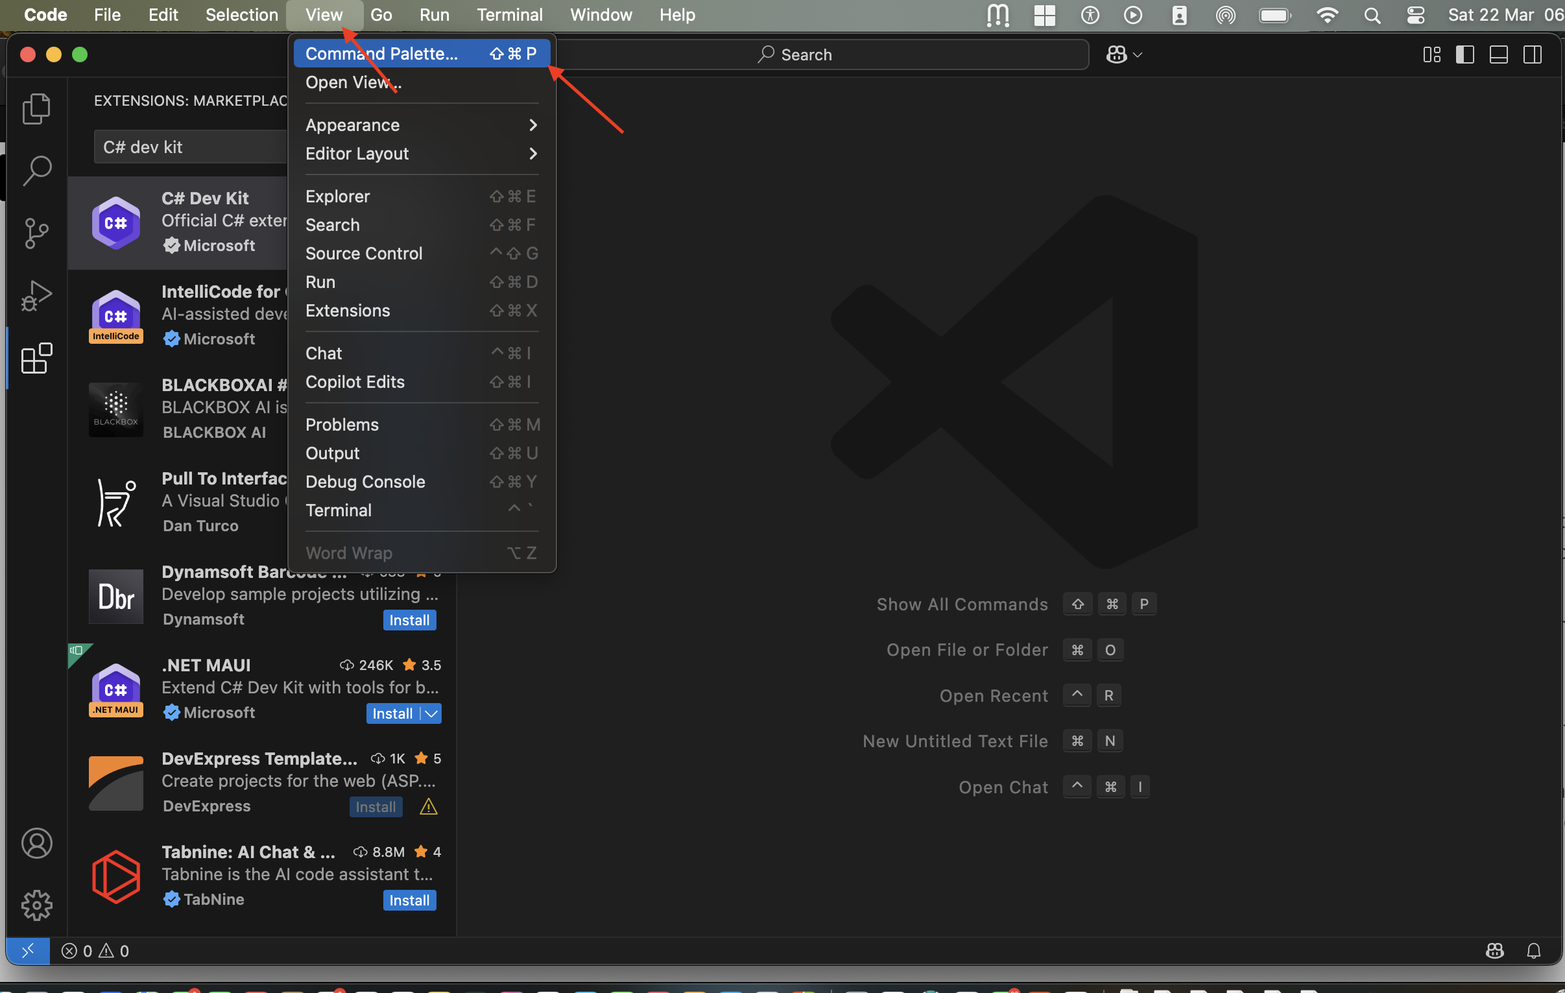The width and height of the screenshot is (1565, 993).
Task: Click the title bar Search field
Action: click(x=822, y=54)
